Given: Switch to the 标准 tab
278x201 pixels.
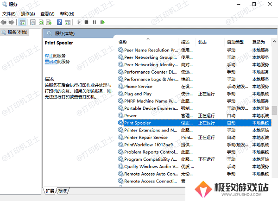Looking at the screenshot, I should (63, 191).
